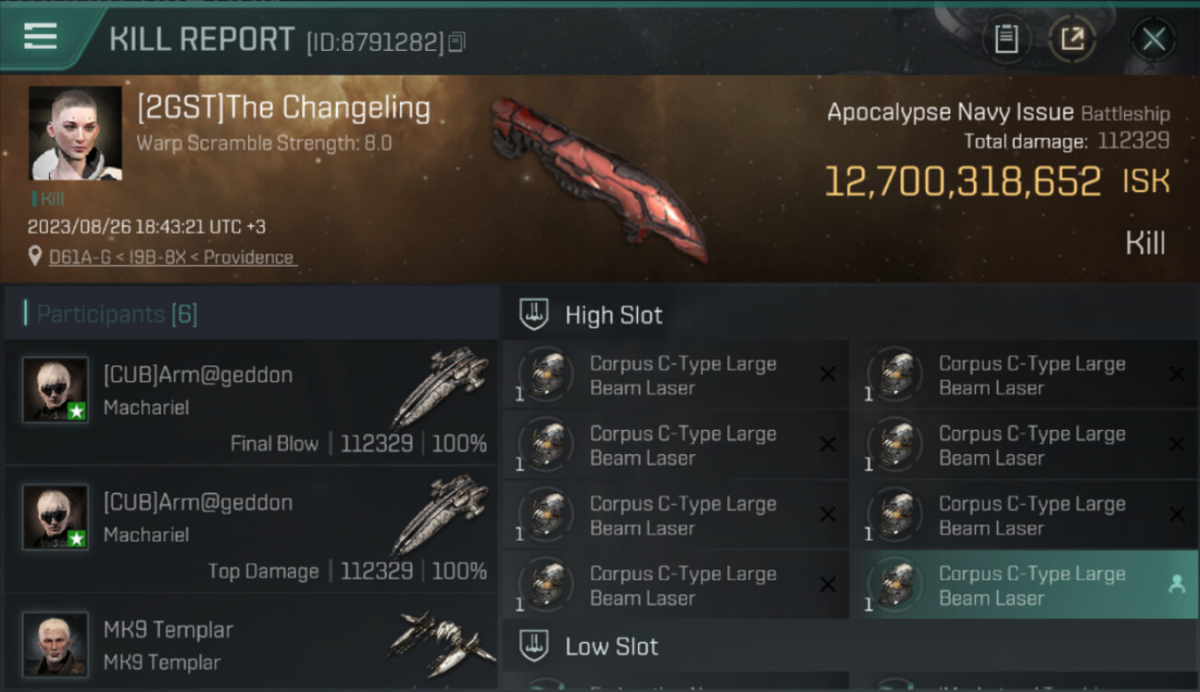The height and width of the screenshot is (692, 1200).
Task: Expand the Low Slot section
Action: click(x=849, y=646)
